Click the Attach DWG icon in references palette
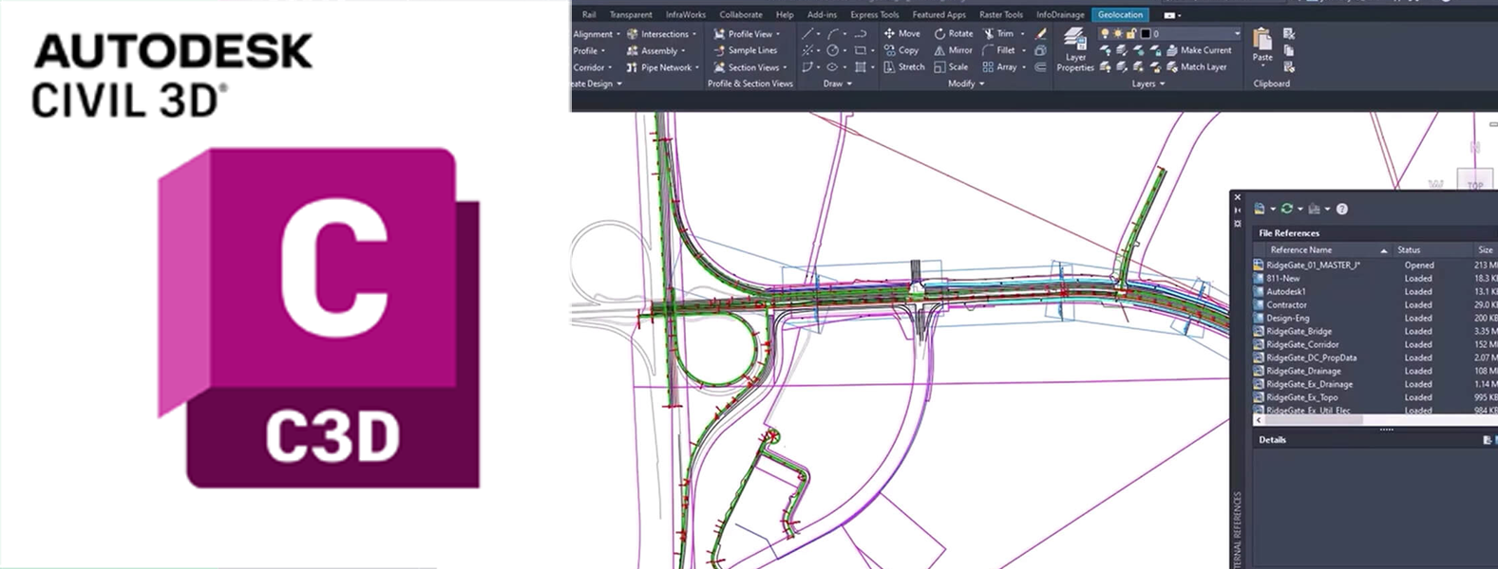 [x=1260, y=209]
